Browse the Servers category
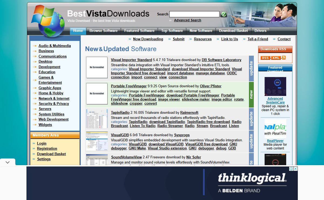 (x=45, y=109)
